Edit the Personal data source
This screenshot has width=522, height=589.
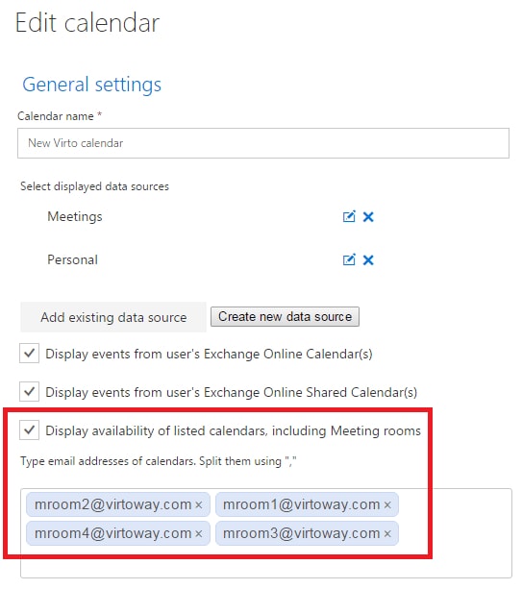click(x=349, y=260)
